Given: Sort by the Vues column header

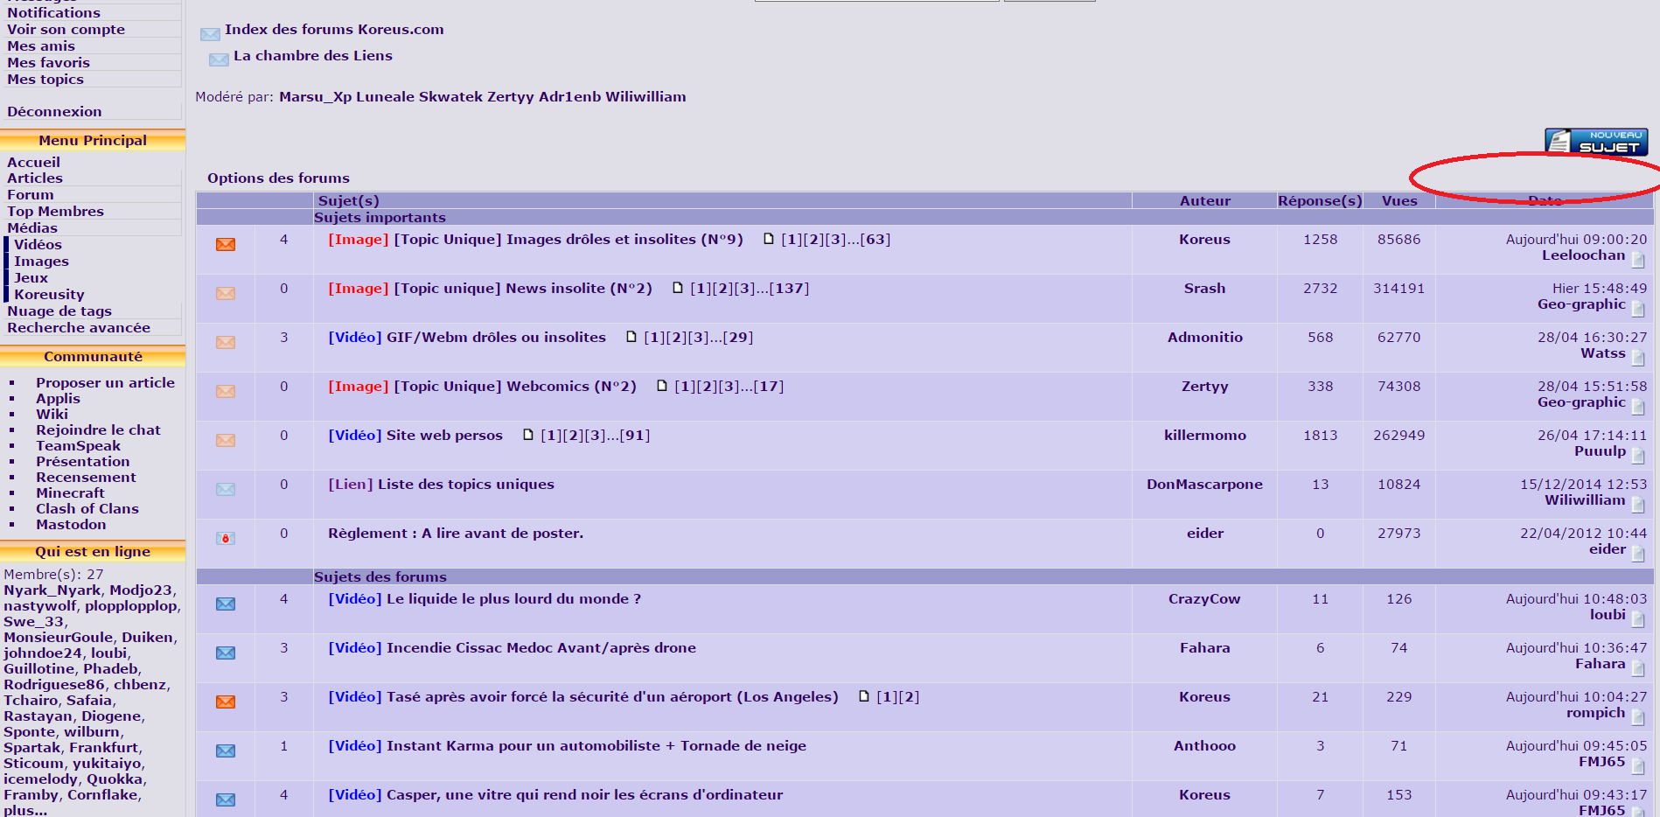Looking at the screenshot, I should 1398,201.
